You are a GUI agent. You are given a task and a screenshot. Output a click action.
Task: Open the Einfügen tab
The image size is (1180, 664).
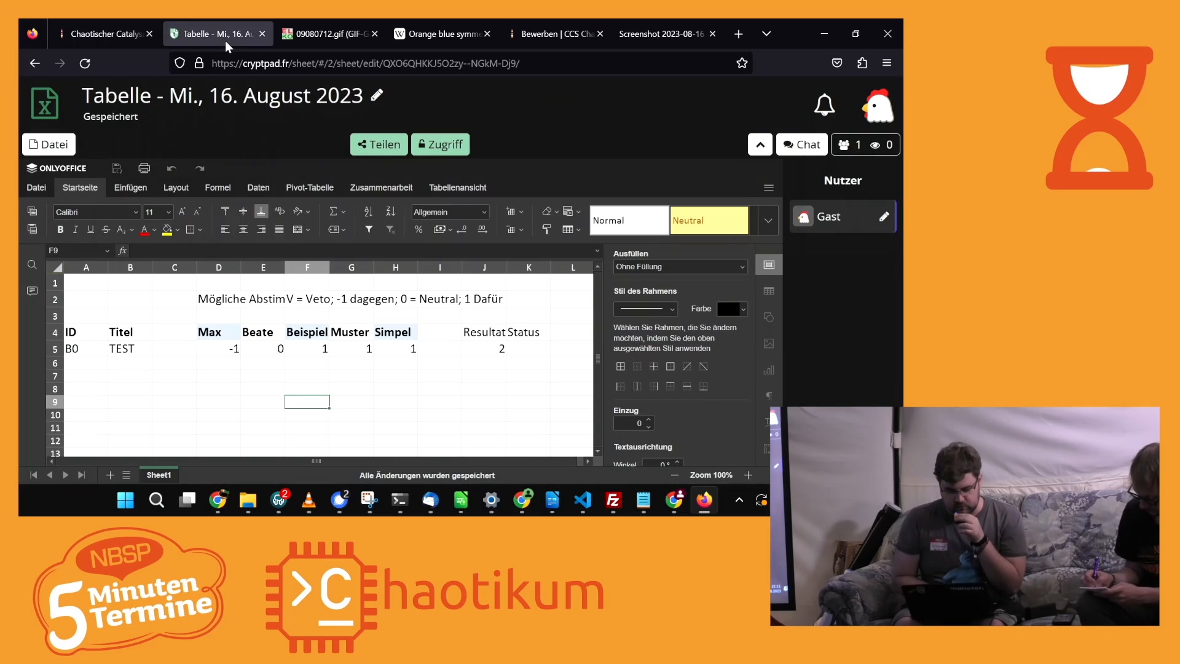[130, 188]
